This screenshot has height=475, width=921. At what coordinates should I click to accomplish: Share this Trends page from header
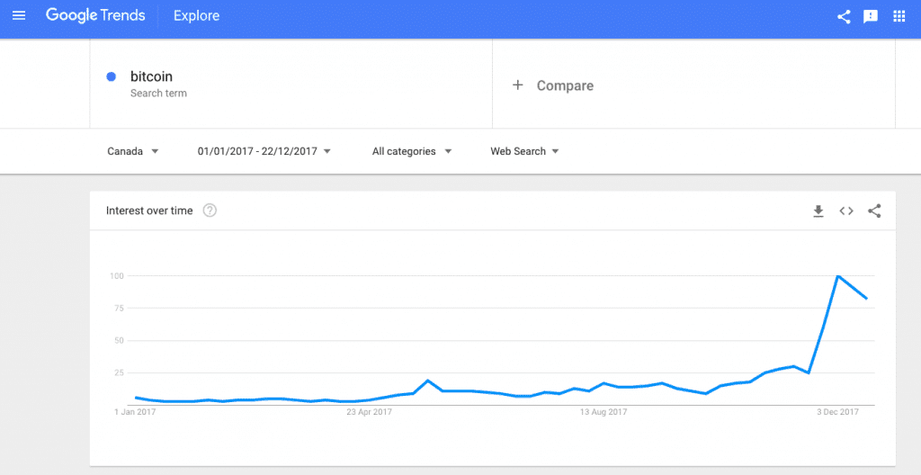tap(844, 16)
